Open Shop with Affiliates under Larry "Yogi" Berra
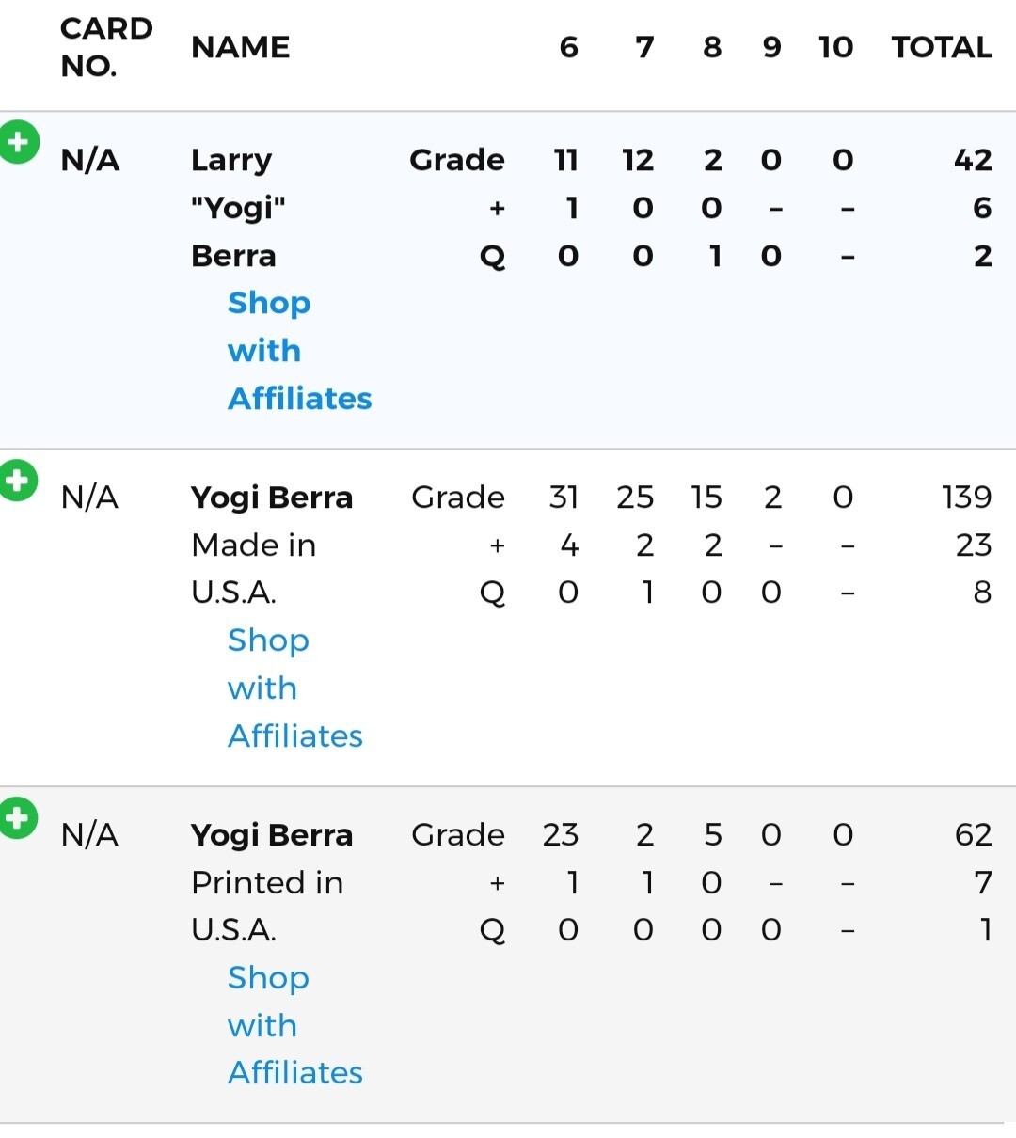The width and height of the screenshot is (1016, 1138). point(299,351)
